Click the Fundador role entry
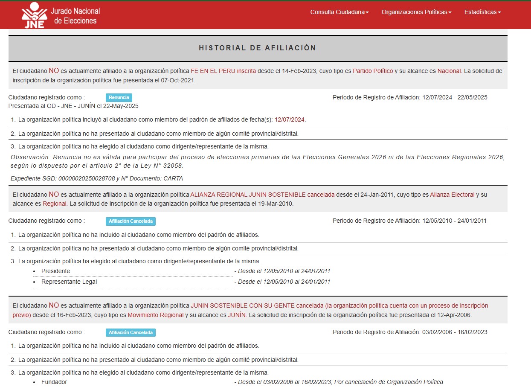This screenshot has width=531, height=387. click(54, 382)
